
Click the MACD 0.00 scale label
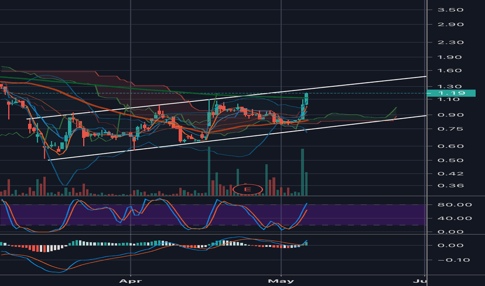[451, 245]
